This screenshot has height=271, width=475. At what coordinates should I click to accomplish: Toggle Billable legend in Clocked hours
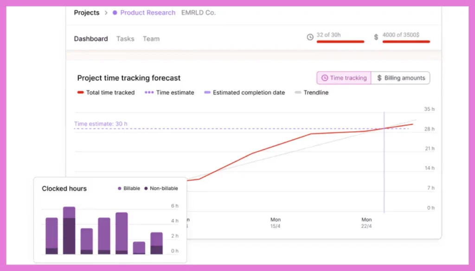129,189
